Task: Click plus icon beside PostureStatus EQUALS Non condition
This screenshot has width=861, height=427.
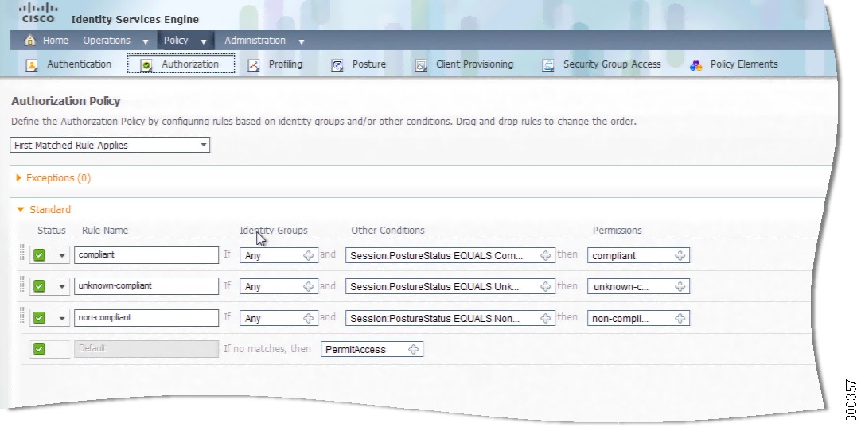Action: 545,318
